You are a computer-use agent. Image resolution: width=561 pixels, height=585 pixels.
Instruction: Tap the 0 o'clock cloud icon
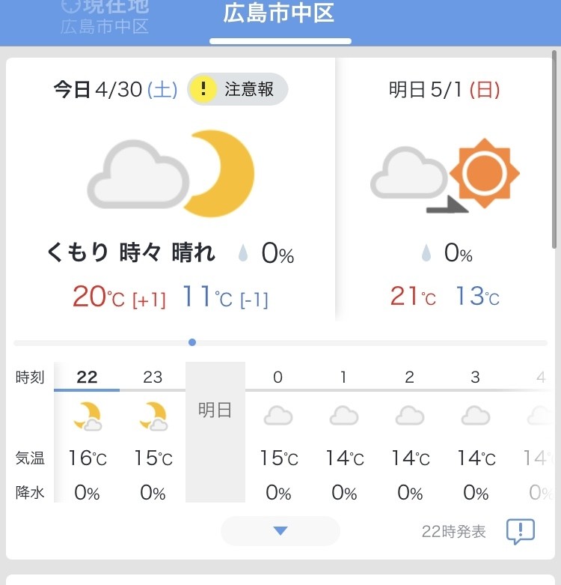point(278,415)
